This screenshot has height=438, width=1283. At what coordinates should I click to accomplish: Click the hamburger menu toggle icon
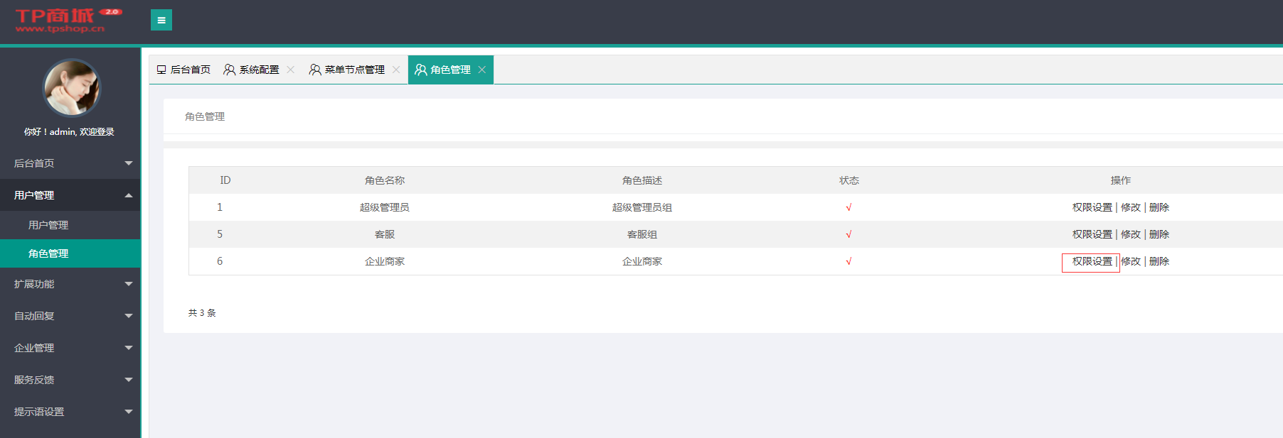click(x=161, y=20)
